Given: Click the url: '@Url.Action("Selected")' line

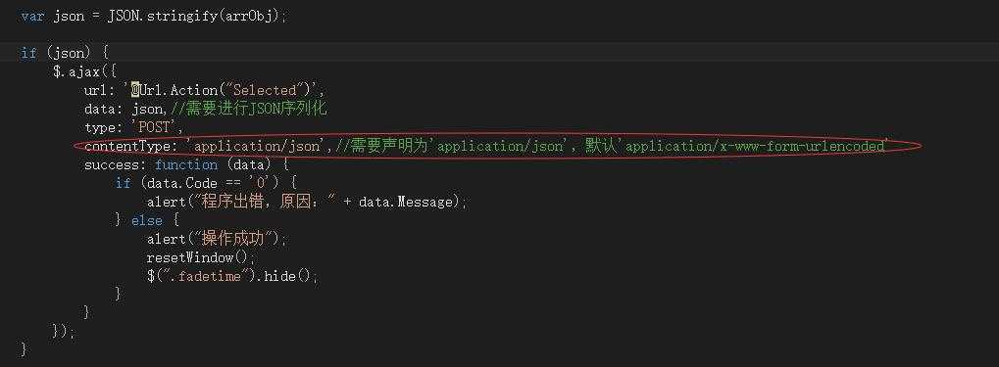Looking at the screenshot, I should tap(205, 90).
